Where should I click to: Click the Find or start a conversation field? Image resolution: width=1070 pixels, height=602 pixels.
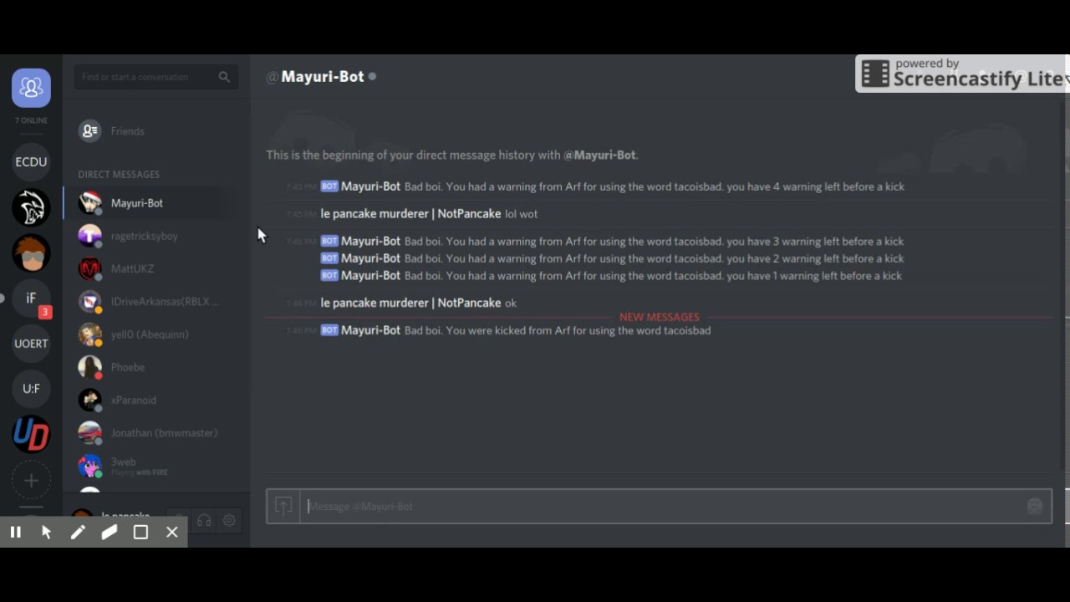(155, 77)
